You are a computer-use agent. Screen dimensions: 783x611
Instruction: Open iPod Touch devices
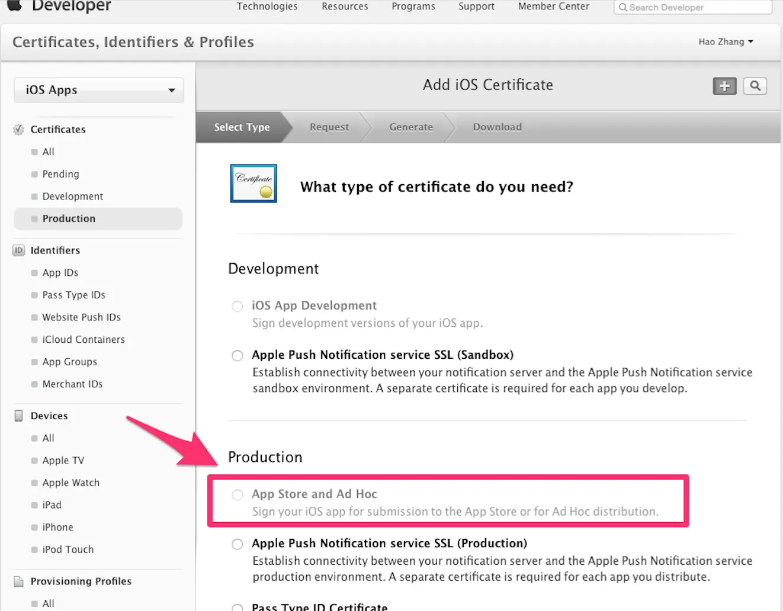pos(68,549)
